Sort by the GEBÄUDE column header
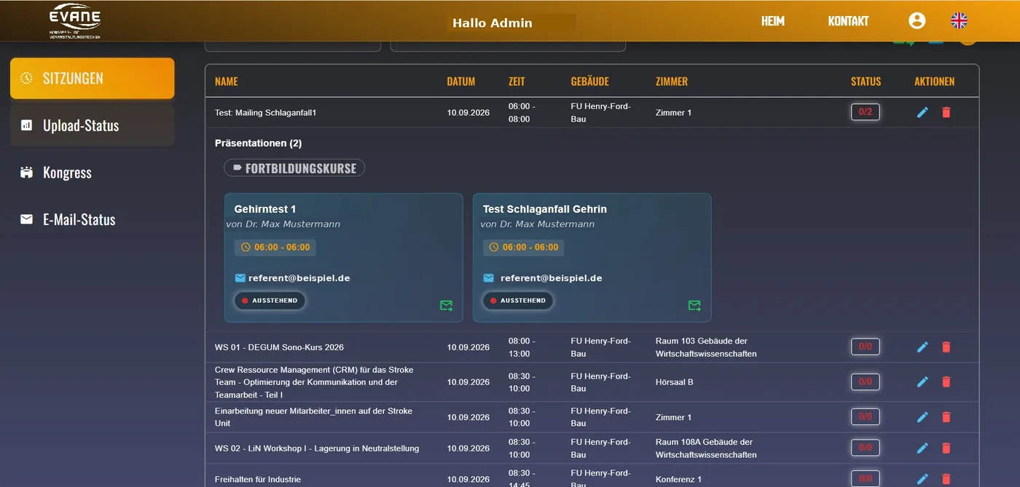 tap(590, 82)
